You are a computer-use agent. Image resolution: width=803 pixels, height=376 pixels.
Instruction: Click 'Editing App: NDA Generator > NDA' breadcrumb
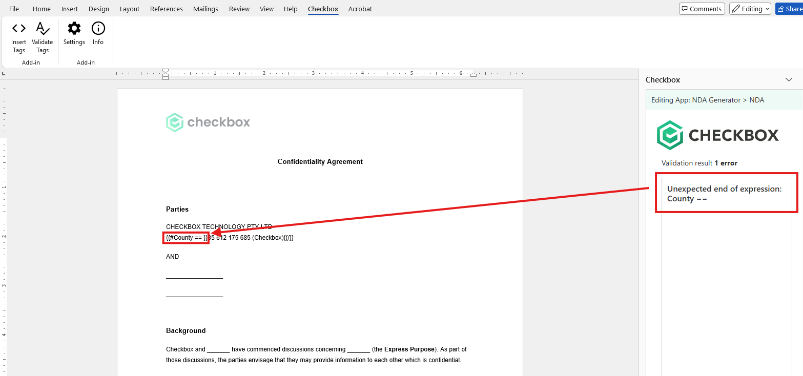tap(708, 100)
